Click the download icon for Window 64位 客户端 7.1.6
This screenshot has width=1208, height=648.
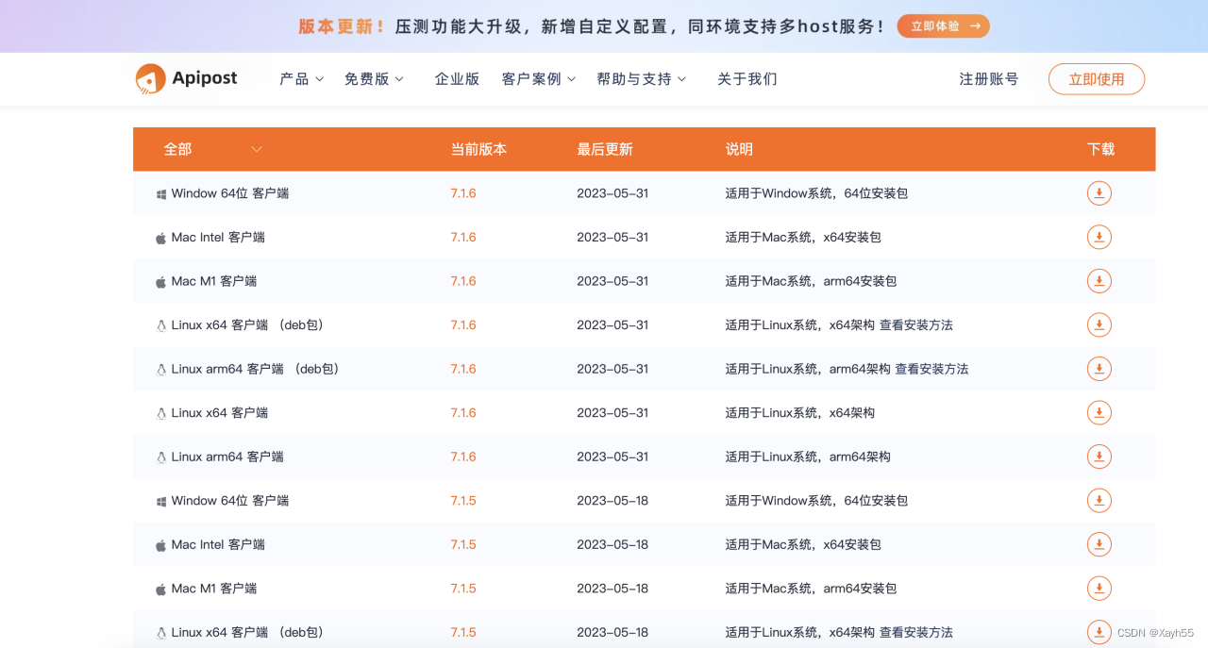1099,193
